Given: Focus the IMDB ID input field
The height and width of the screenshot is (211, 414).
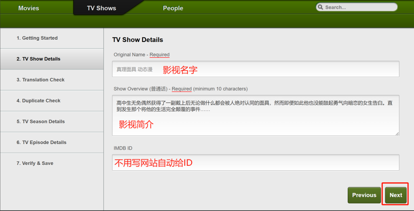Looking at the screenshot, I should (x=256, y=163).
